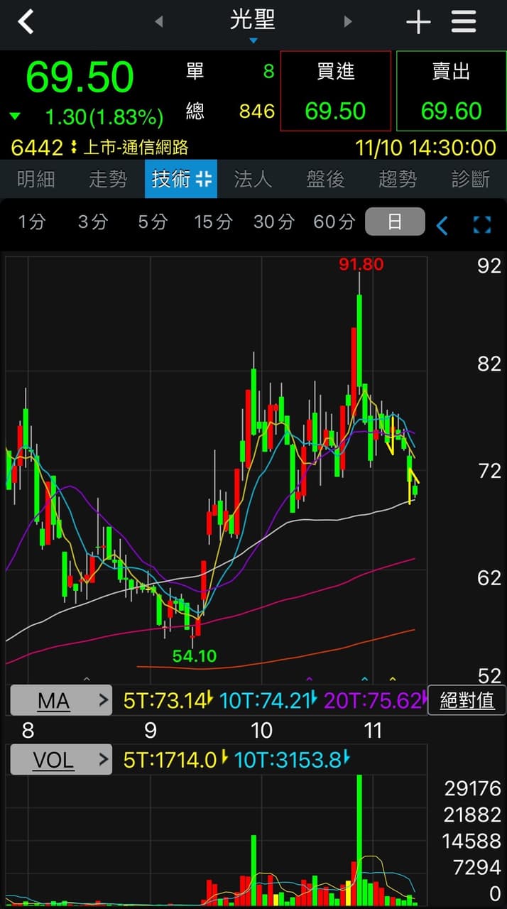This screenshot has width=507, height=909.
Task: Tap the 5T:73.14 moving average value
Action: [165, 701]
